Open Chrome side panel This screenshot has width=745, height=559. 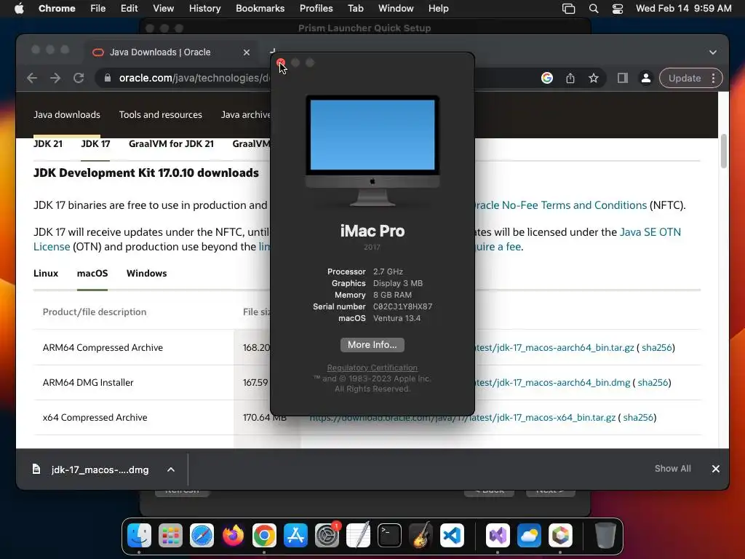pyautogui.click(x=623, y=78)
